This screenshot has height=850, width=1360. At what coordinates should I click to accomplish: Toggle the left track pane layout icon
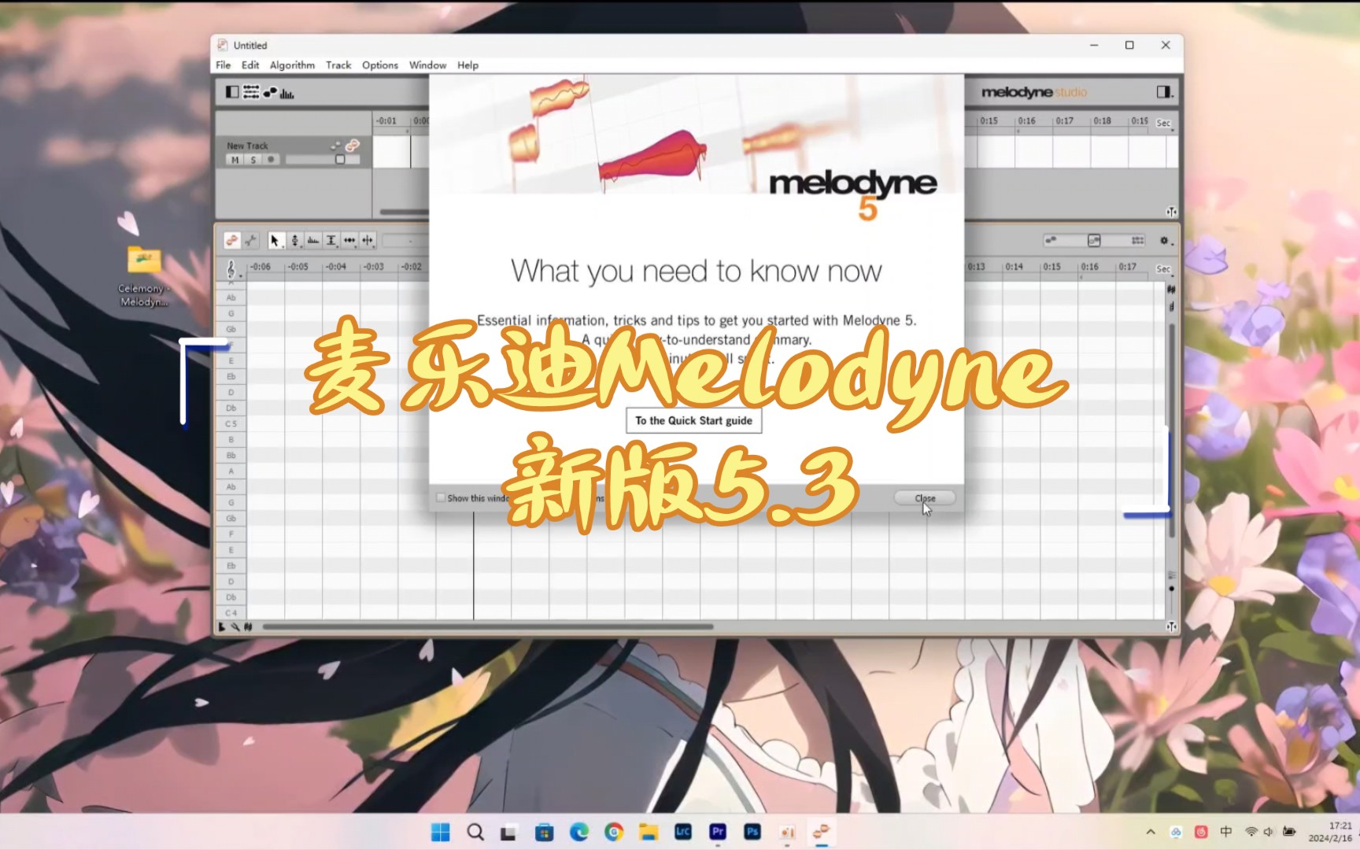click(232, 92)
